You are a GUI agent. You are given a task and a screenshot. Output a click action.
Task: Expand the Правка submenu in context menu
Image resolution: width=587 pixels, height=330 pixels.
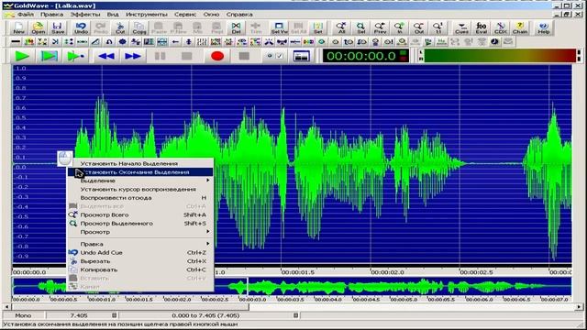coord(140,244)
